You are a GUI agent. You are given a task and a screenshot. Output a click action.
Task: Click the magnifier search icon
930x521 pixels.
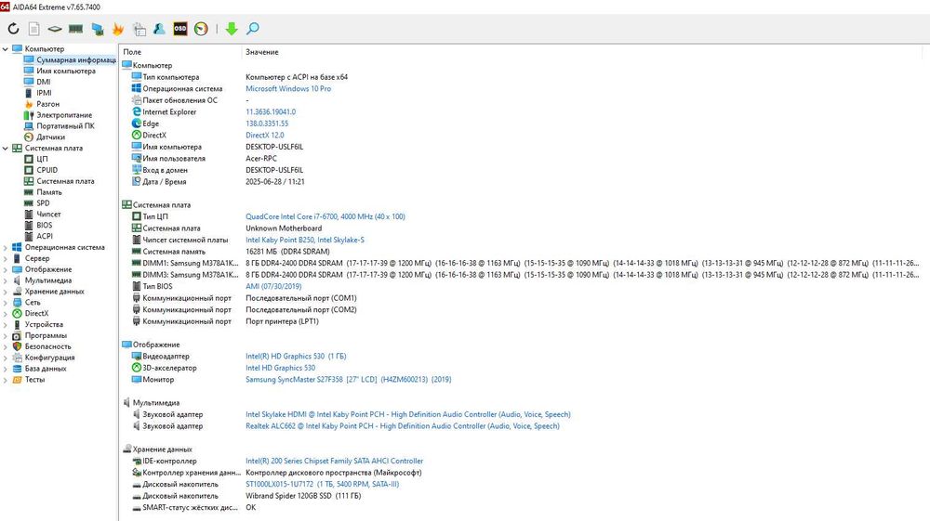click(253, 29)
